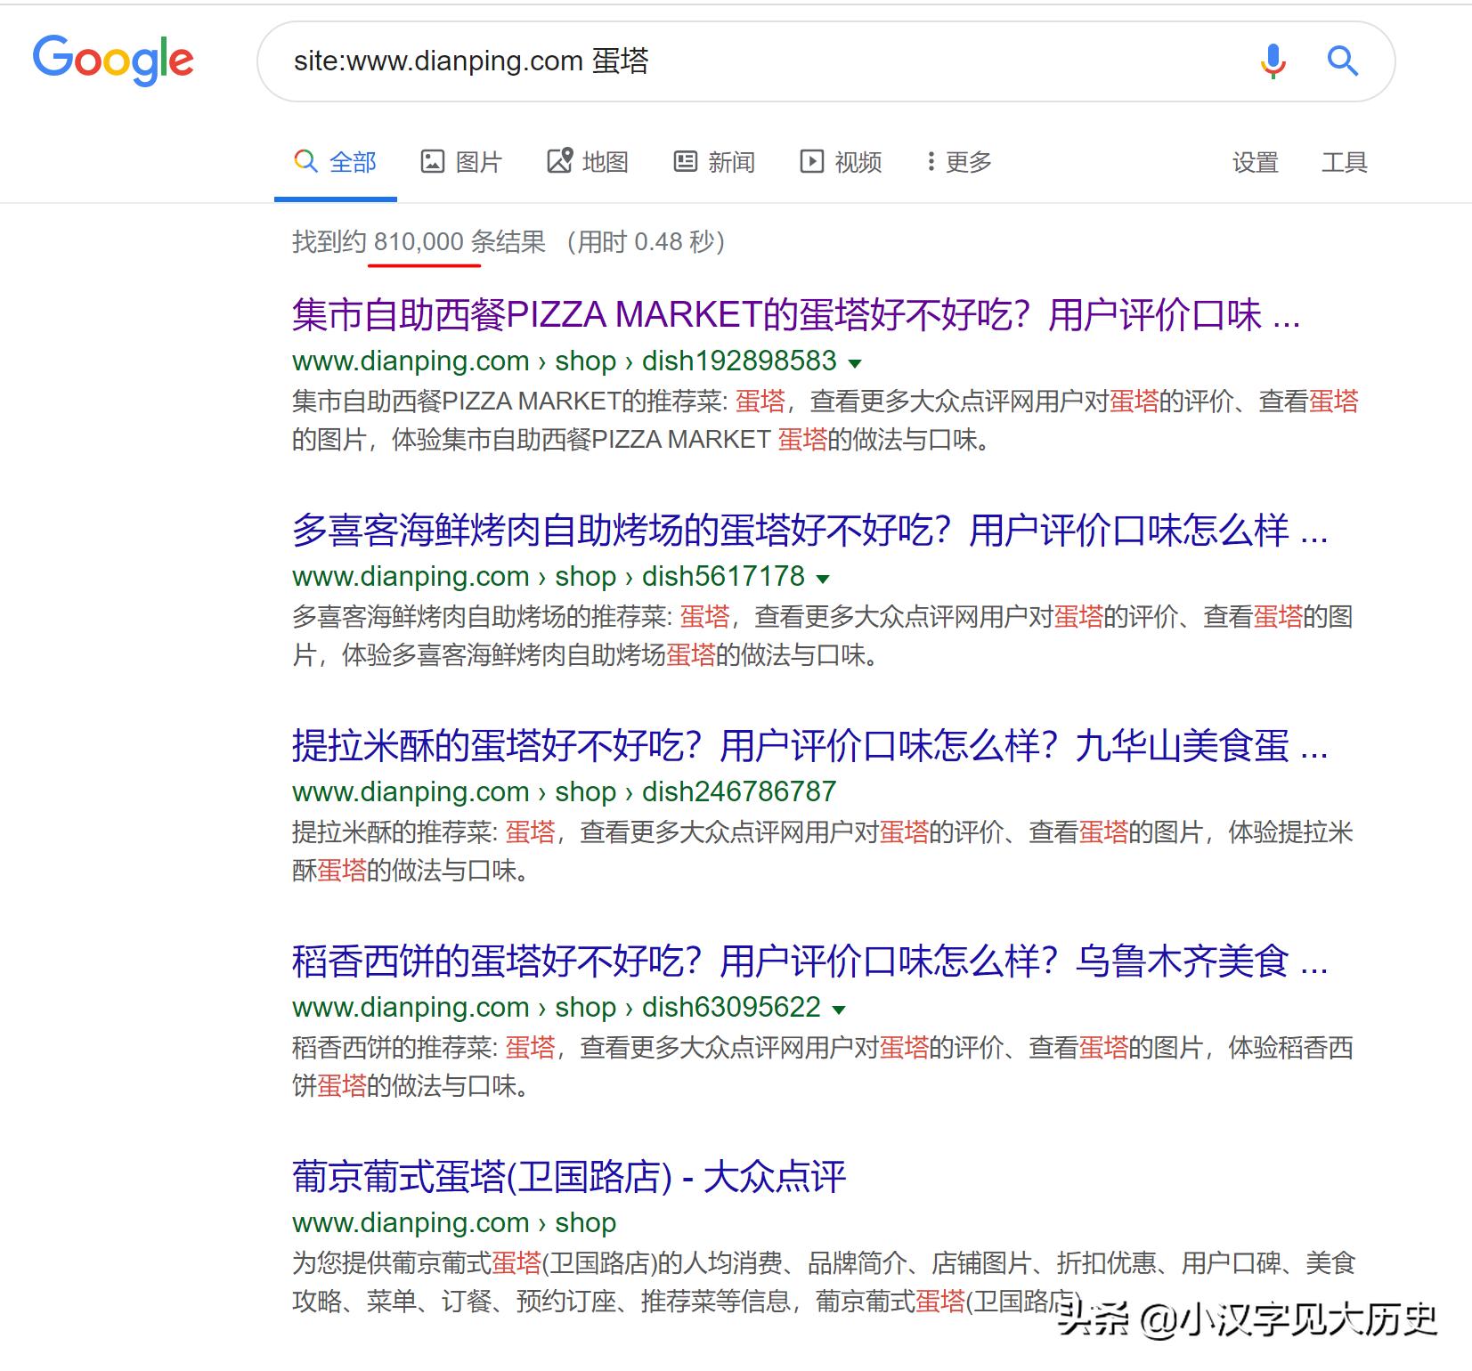The height and width of the screenshot is (1371, 1472).
Task: Select the image icon next to 图片
Action: [432, 161]
